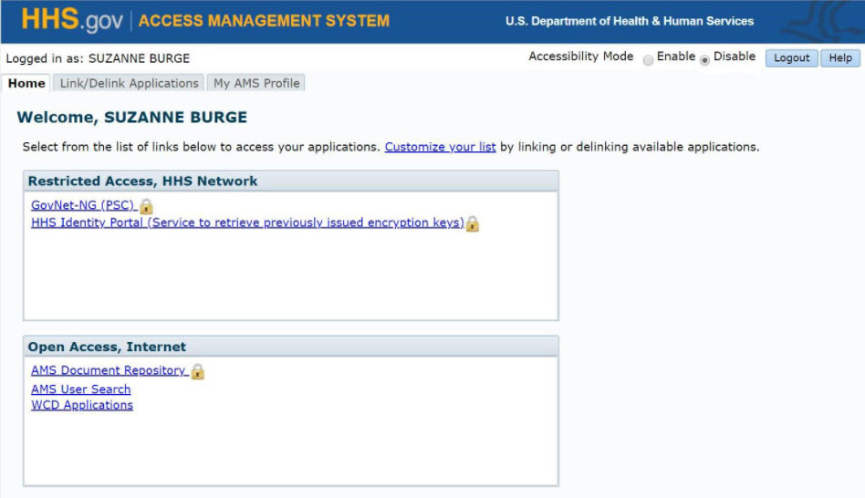
Task: Click the lock icon beside GovNet-NG (PSC)
Action: pos(146,207)
